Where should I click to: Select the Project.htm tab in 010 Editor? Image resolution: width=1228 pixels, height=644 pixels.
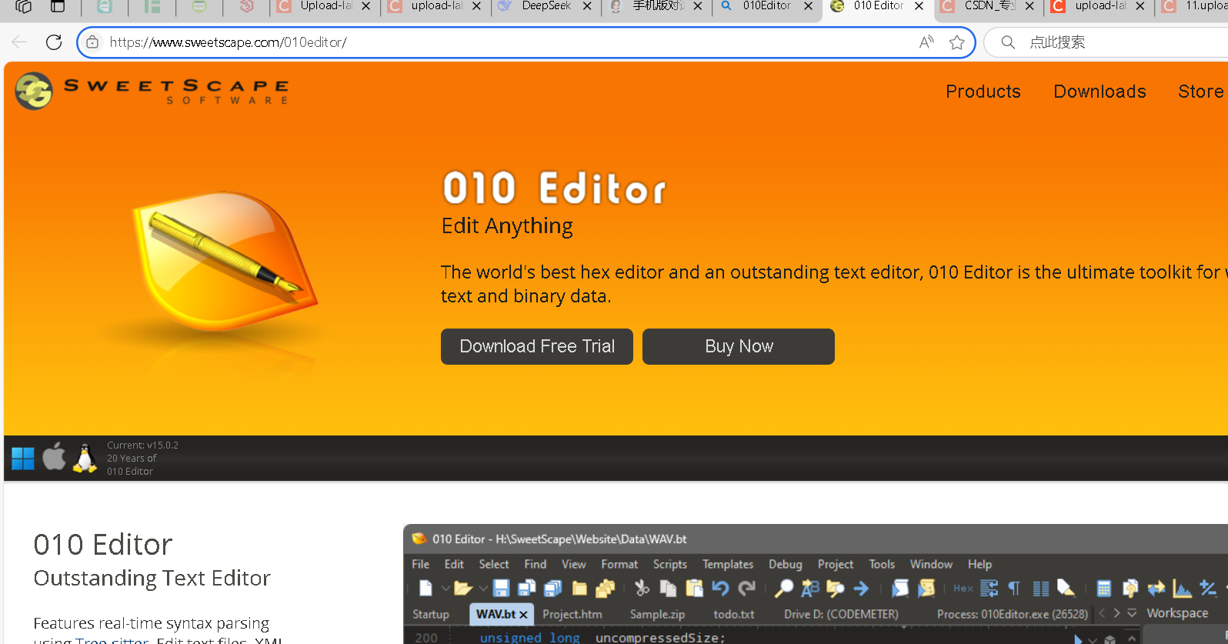572,614
